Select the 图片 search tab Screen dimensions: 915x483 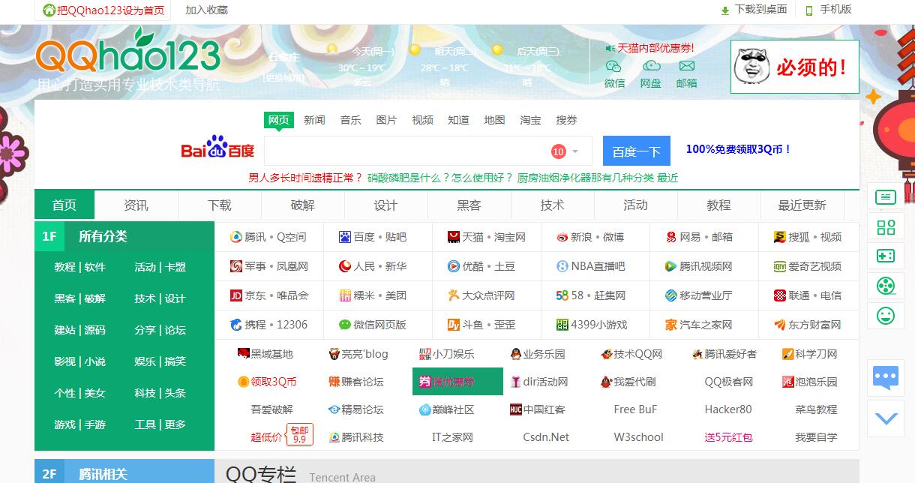tap(386, 120)
